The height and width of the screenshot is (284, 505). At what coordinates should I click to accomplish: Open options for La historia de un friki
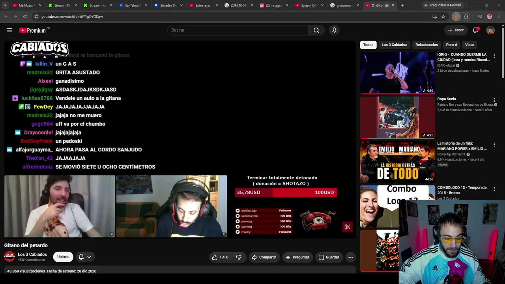pos(494,145)
